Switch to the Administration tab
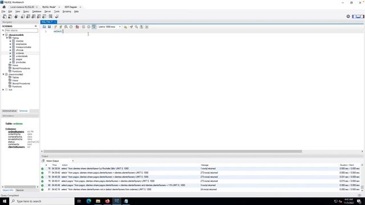The width and height of the screenshot is (365, 205). (10, 111)
